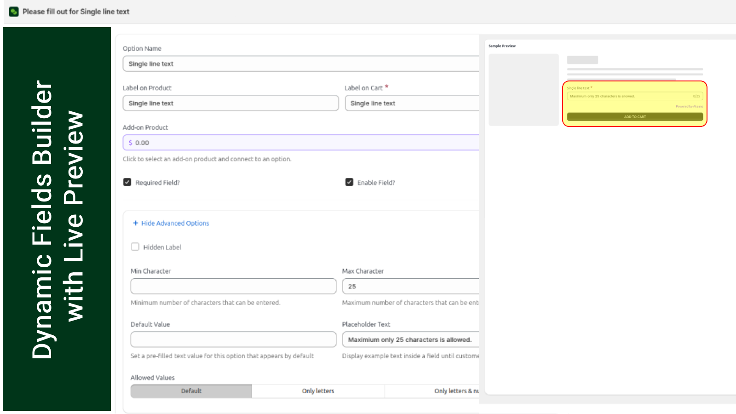736x414 pixels.
Task: Click the ADD TO CART preview button
Action: point(635,116)
